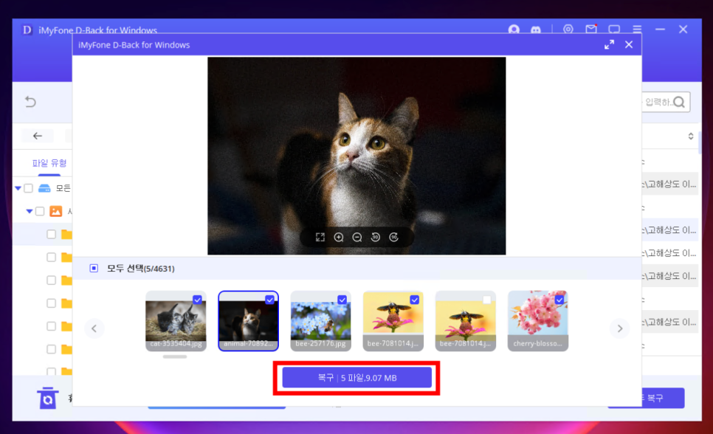Viewport: 713px width, 434px height.
Task: Click the thumbnail strip scrollbar handle
Action: click(175, 356)
